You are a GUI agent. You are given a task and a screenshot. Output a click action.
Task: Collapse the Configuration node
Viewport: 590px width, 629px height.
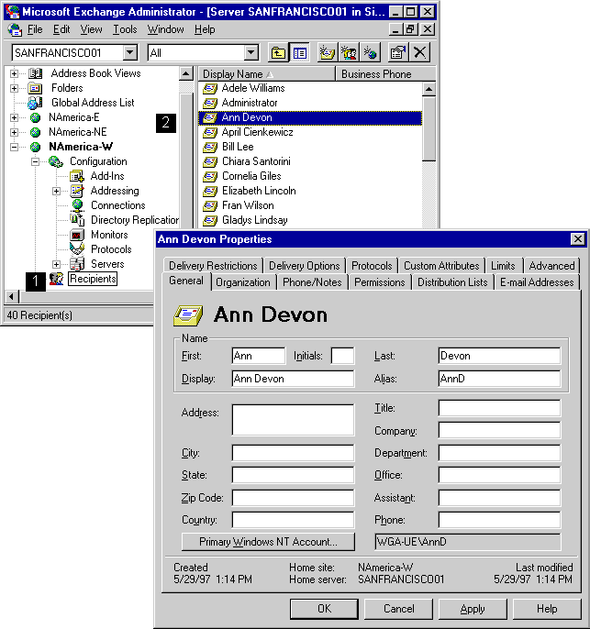pos(35,161)
